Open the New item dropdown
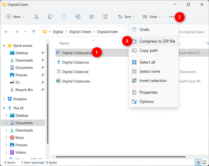Screen dimensions: 209x166 (15, 17)
